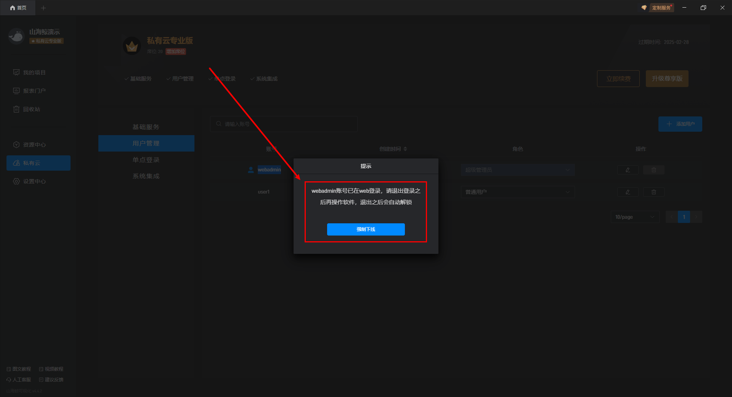Select the webadmin account name
This screenshot has height=397, width=732.
point(269,170)
